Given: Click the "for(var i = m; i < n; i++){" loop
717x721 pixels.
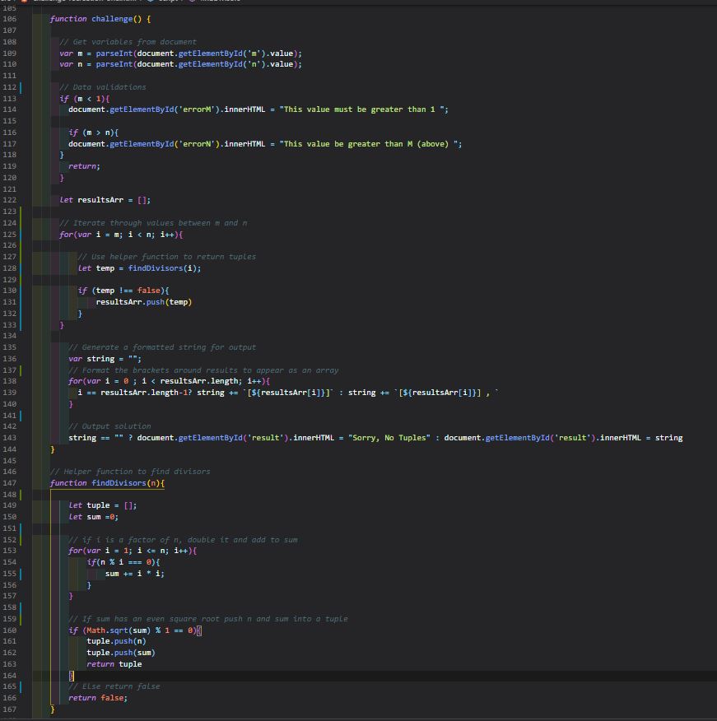Looking at the screenshot, I should (x=121, y=235).
